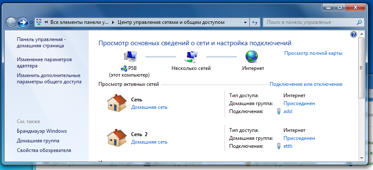The image size is (373, 170).
Task: Click the Control Panel icon in address bar
Action: click(x=39, y=22)
